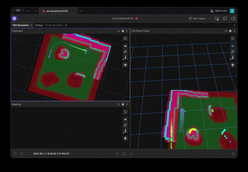The image size is (248, 172).
Task: Open Costmaps panel settings gear
Action: [x=123, y=31]
